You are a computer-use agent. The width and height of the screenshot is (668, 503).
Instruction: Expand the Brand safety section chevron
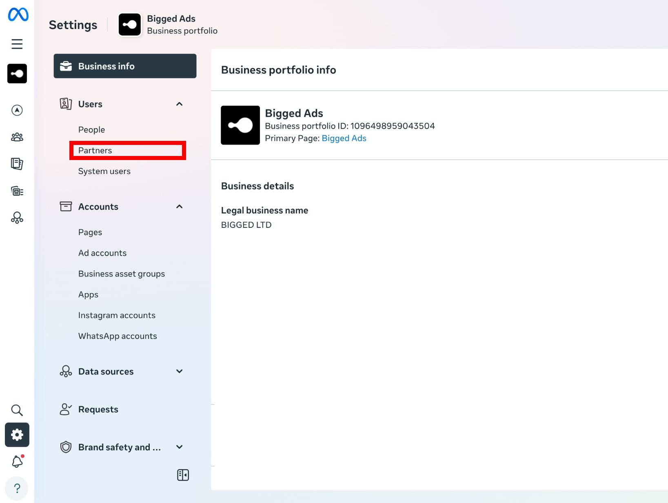click(179, 447)
